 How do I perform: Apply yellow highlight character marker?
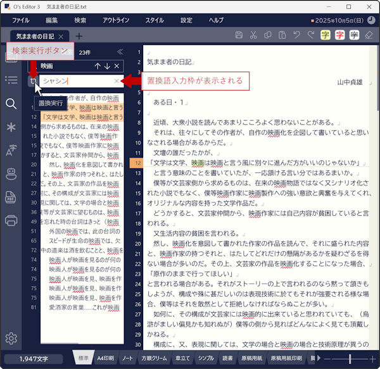tap(326, 35)
